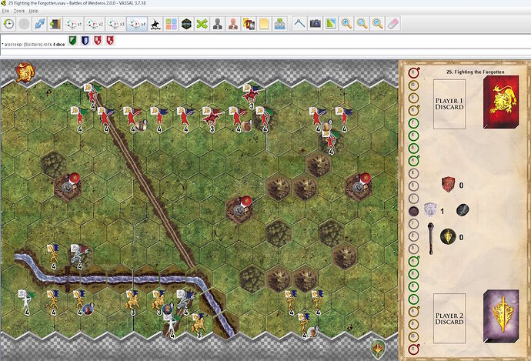Click the undo clock icon in toolbar
The width and height of the screenshot is (531, 361).
[x=8, y=24]
